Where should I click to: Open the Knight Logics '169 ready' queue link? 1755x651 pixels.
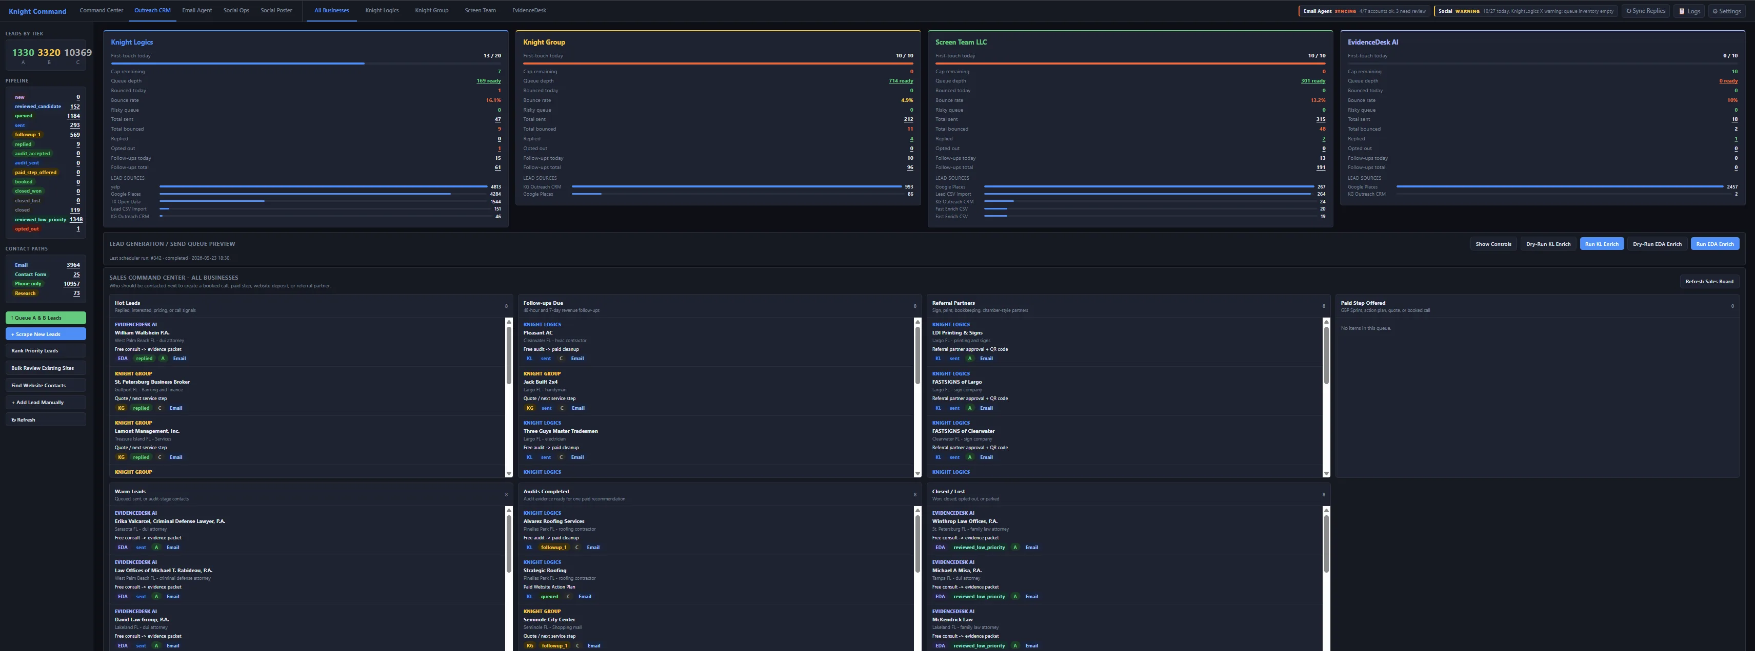(488, 81)
